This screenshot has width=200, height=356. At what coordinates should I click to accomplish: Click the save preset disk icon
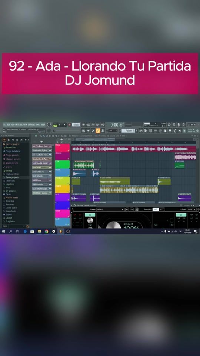pyautogui.click(x=137, y=209)
